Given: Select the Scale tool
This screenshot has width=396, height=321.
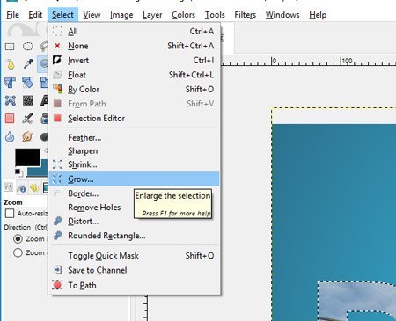Looking at the screenshot, I should point(44,83).
